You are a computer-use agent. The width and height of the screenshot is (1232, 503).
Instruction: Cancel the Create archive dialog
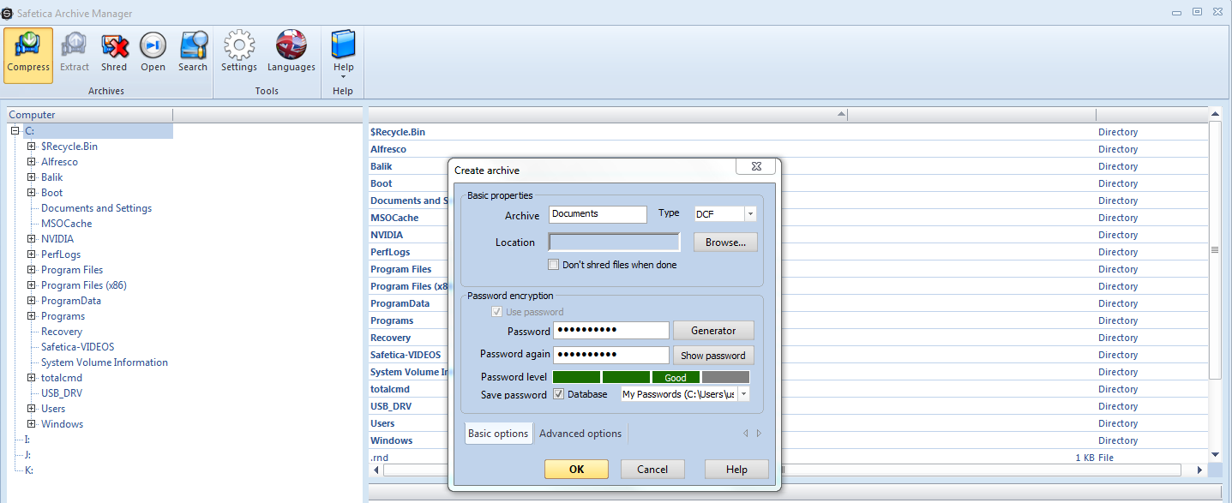tap(652, 469)
